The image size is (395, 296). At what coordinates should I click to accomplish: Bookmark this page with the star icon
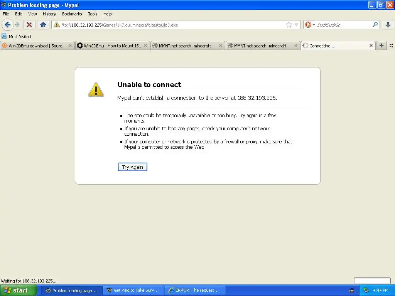289,25
